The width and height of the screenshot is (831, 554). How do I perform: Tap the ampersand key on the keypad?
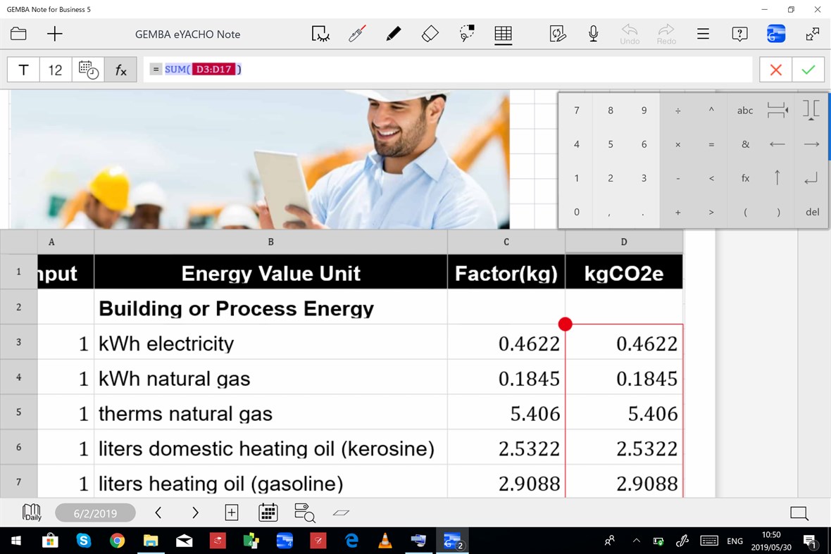pos(745,144)
